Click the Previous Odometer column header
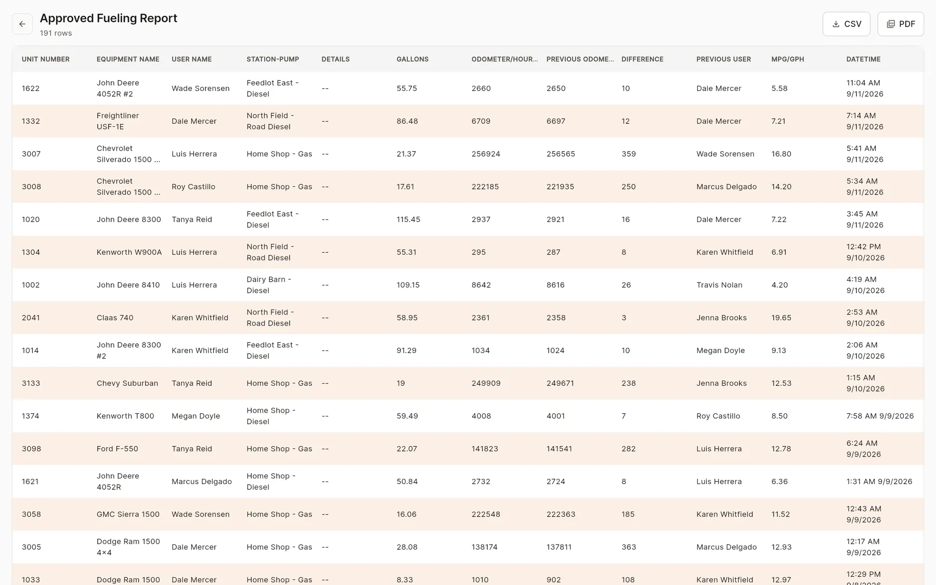 tap(580, 59)
